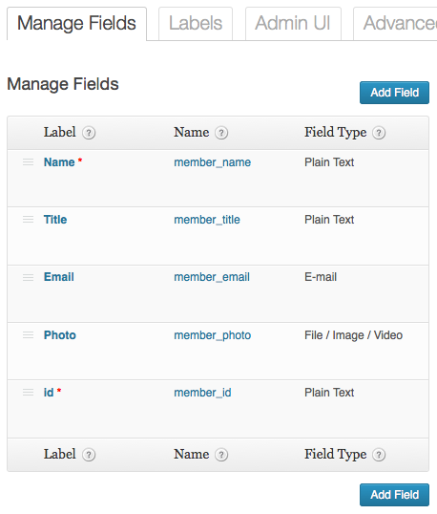Click the member_photo field name link
This screenshot has width=437, height=514.
213,335
